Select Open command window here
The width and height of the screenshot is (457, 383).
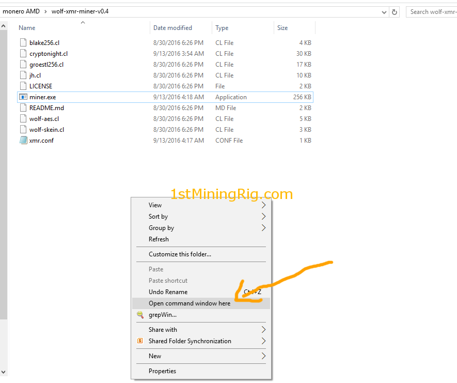point(201,303)
